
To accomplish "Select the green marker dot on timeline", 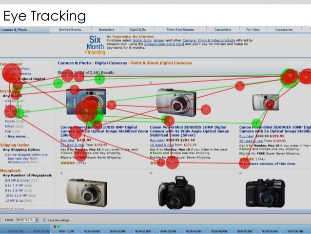I will click(x=58, y=227).
